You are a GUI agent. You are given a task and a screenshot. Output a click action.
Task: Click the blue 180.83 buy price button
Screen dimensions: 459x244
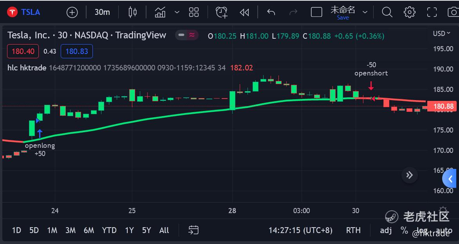pos(77,52)
